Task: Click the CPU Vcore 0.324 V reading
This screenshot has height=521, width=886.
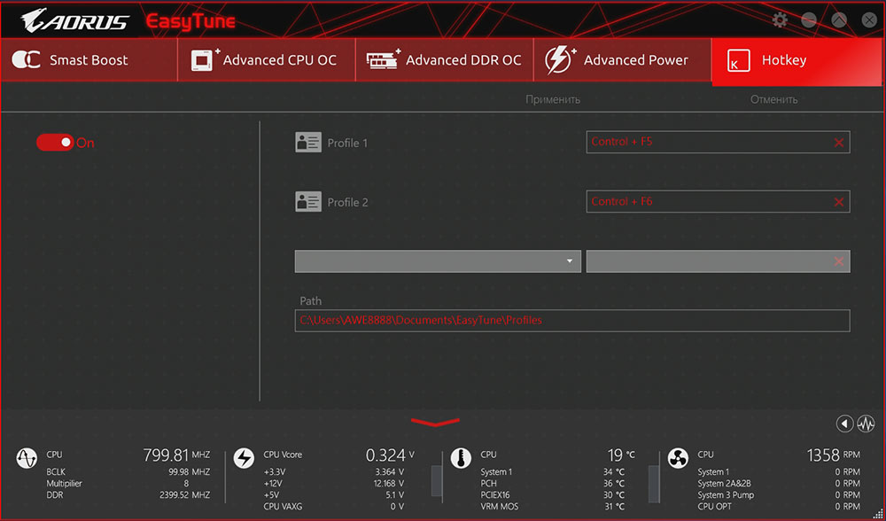Action: pos(390,455)
